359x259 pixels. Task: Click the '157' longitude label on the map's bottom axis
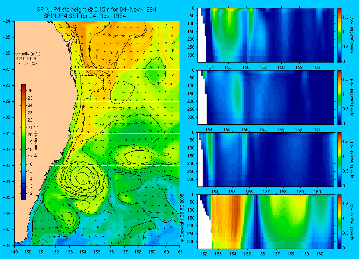coord(124,252)
